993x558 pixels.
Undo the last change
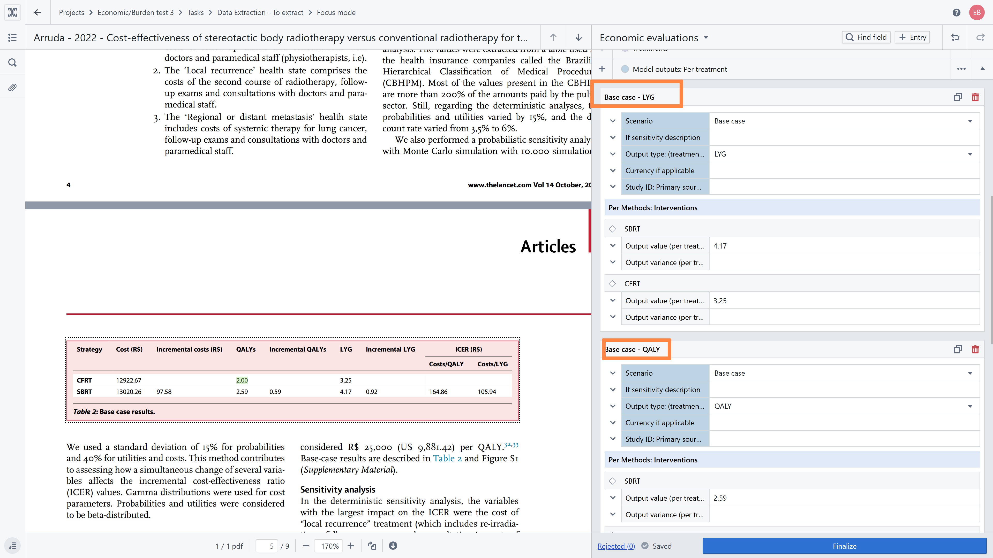[x=955, y=37]
